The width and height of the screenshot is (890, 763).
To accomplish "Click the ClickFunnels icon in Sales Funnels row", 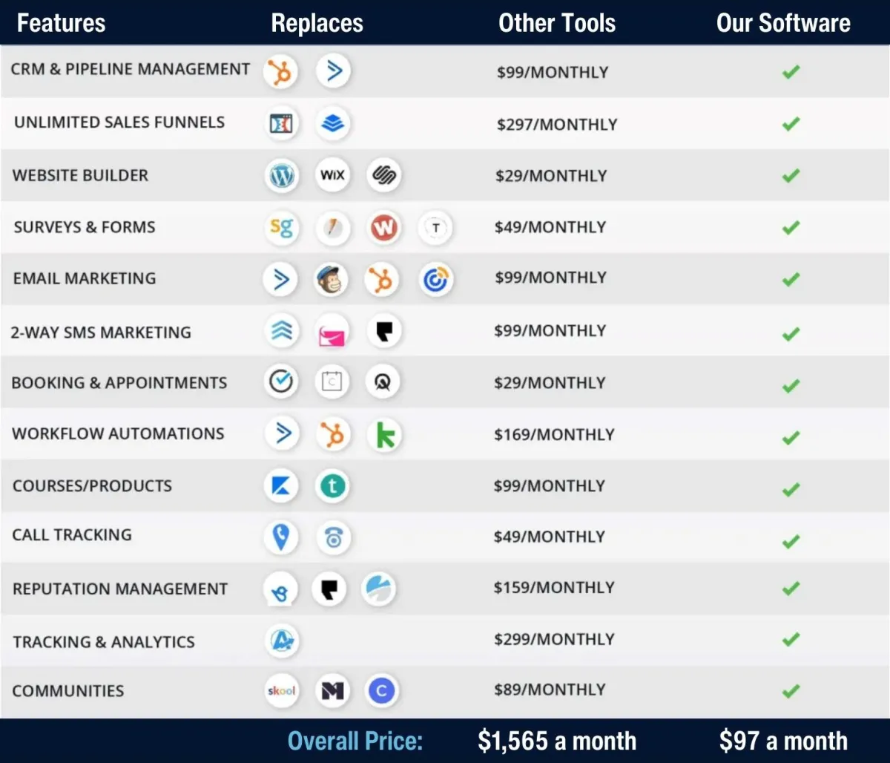I will click(x=281, y=123).
